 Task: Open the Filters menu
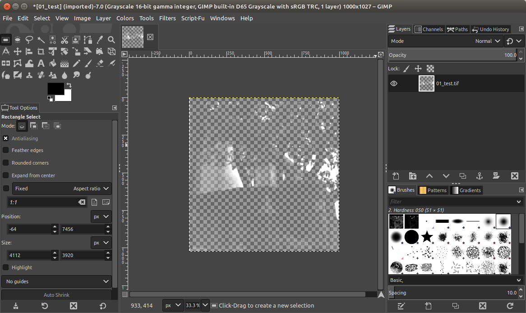[x=167, y=18]
